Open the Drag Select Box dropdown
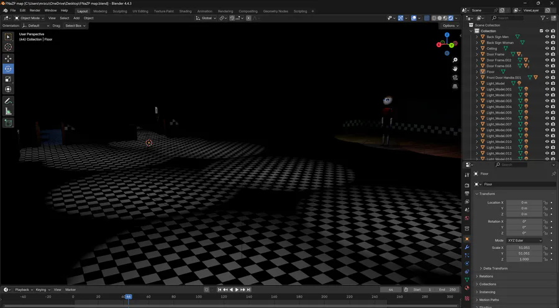The width and height of the screenshot is (559, 308). (x=75, y=25)
